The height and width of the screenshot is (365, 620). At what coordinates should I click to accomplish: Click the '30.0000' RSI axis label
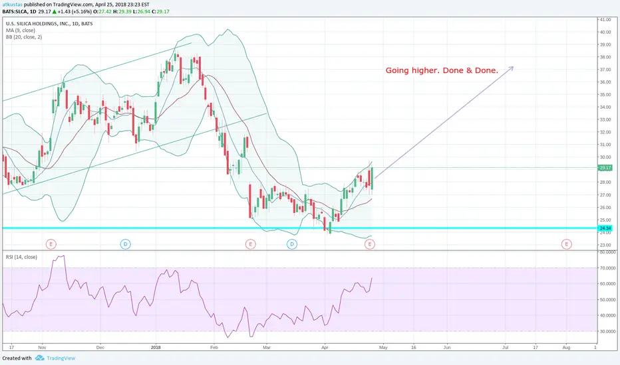point(607,331)
